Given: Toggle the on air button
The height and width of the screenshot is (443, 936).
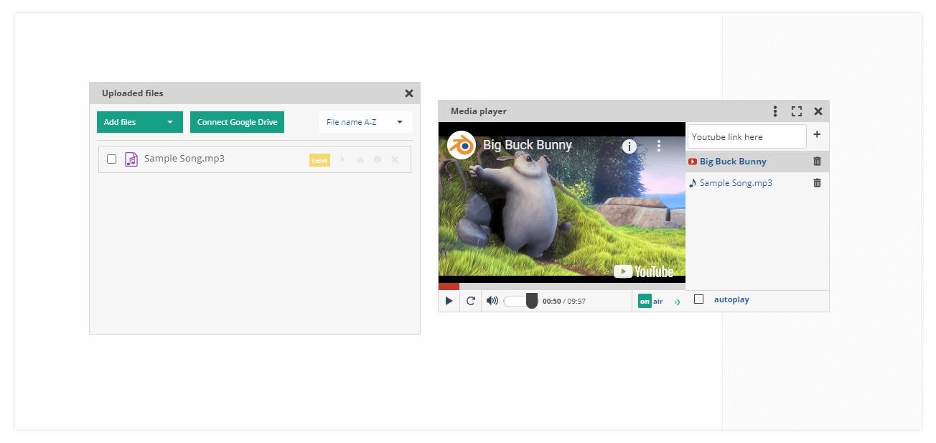Looking at the screenshot, I should pos(650,302).
